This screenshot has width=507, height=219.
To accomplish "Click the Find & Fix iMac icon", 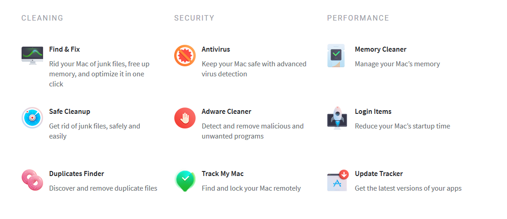I will [x=33, y=55].
